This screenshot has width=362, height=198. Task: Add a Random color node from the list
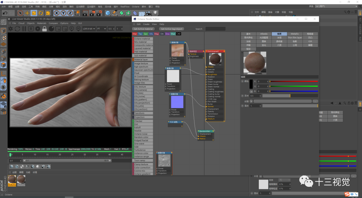[143, 137]
